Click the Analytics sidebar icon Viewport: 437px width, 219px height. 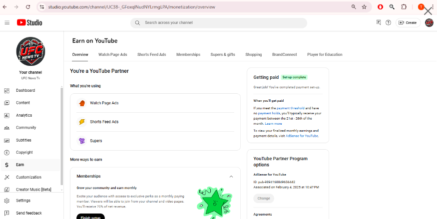[x=6, y=115]
